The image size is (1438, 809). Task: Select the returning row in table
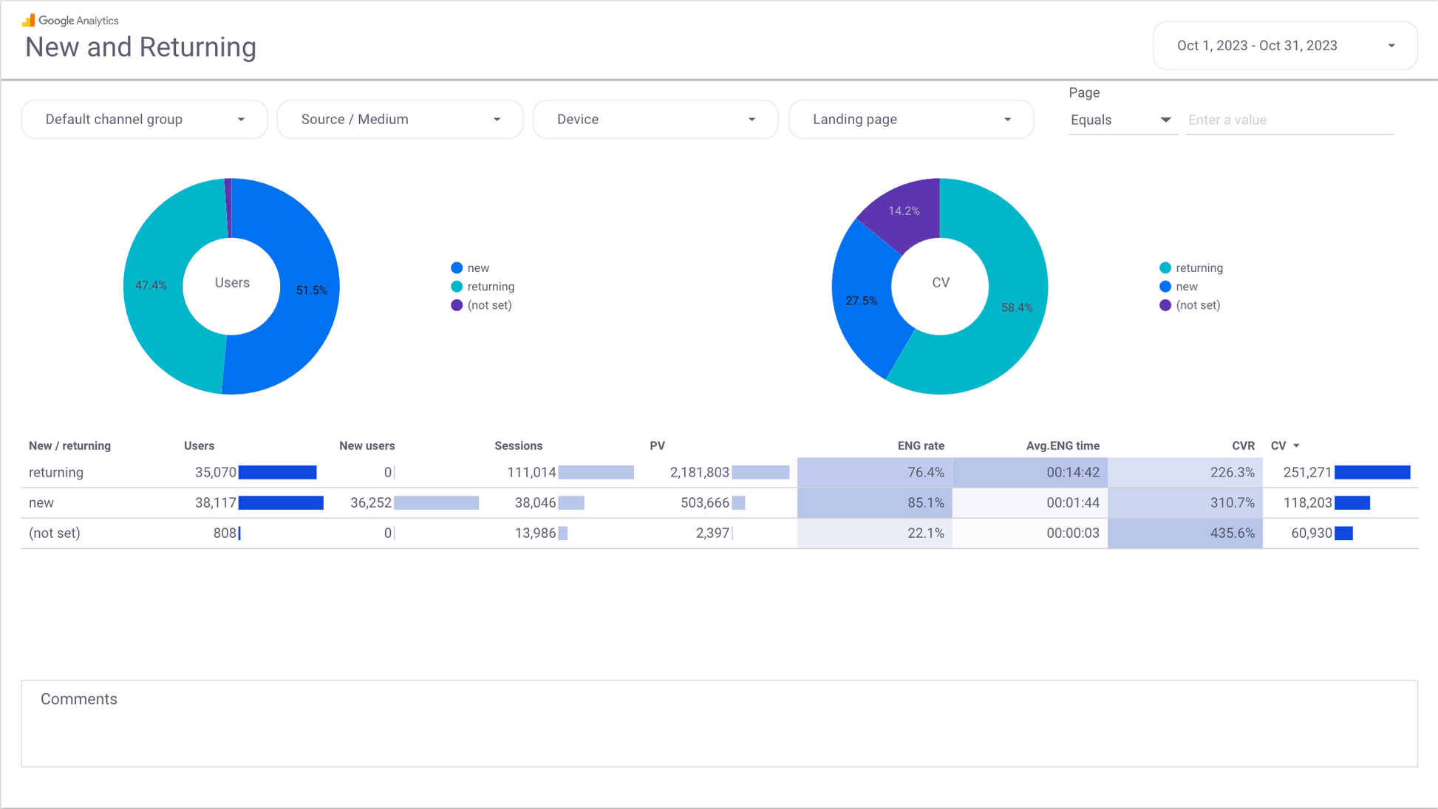point(56,473)
